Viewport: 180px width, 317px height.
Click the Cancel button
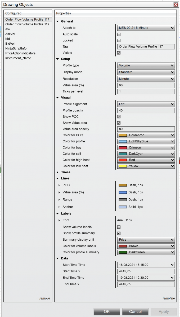click(135, 311)
